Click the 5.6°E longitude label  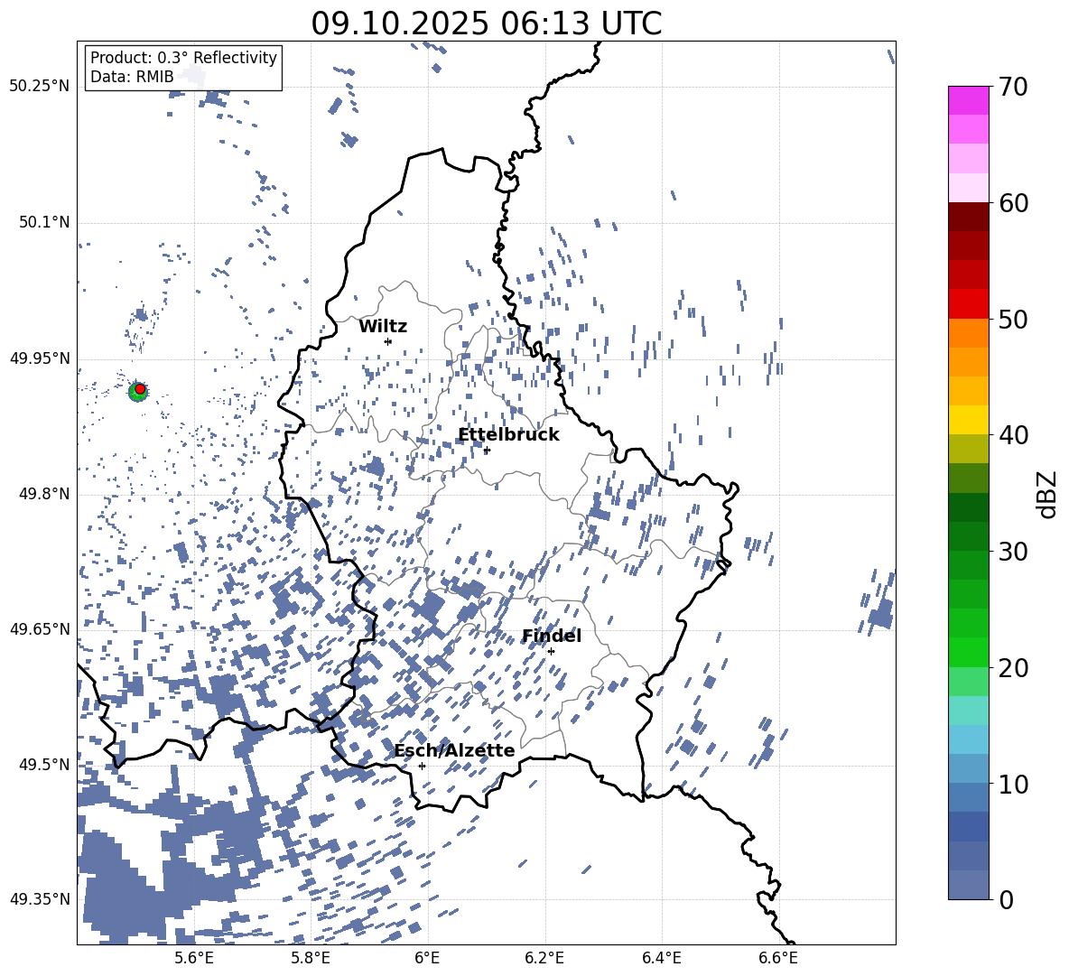click(x=193, y=958)
